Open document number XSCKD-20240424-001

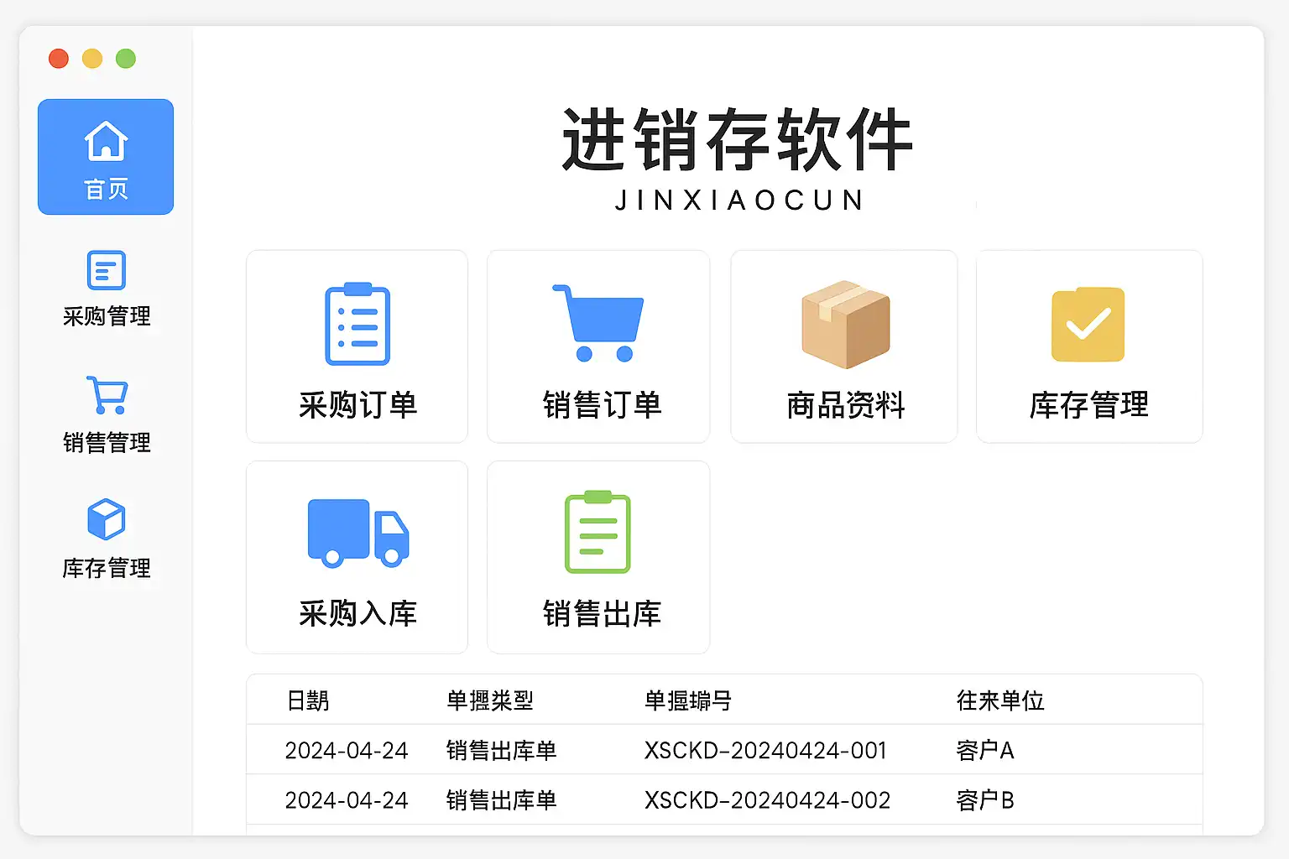point(765,750)
